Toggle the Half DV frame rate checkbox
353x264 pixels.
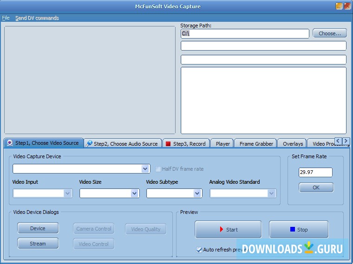click(158, 169)
